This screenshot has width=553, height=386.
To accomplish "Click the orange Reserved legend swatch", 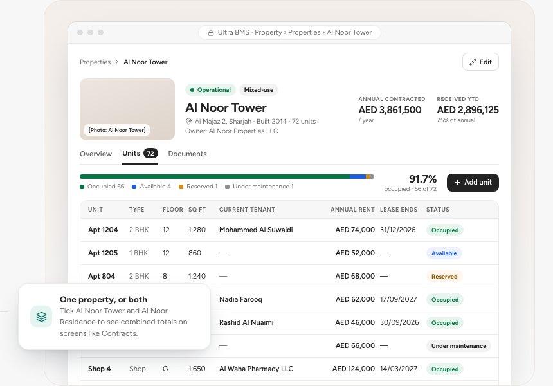I will (181, 187).
